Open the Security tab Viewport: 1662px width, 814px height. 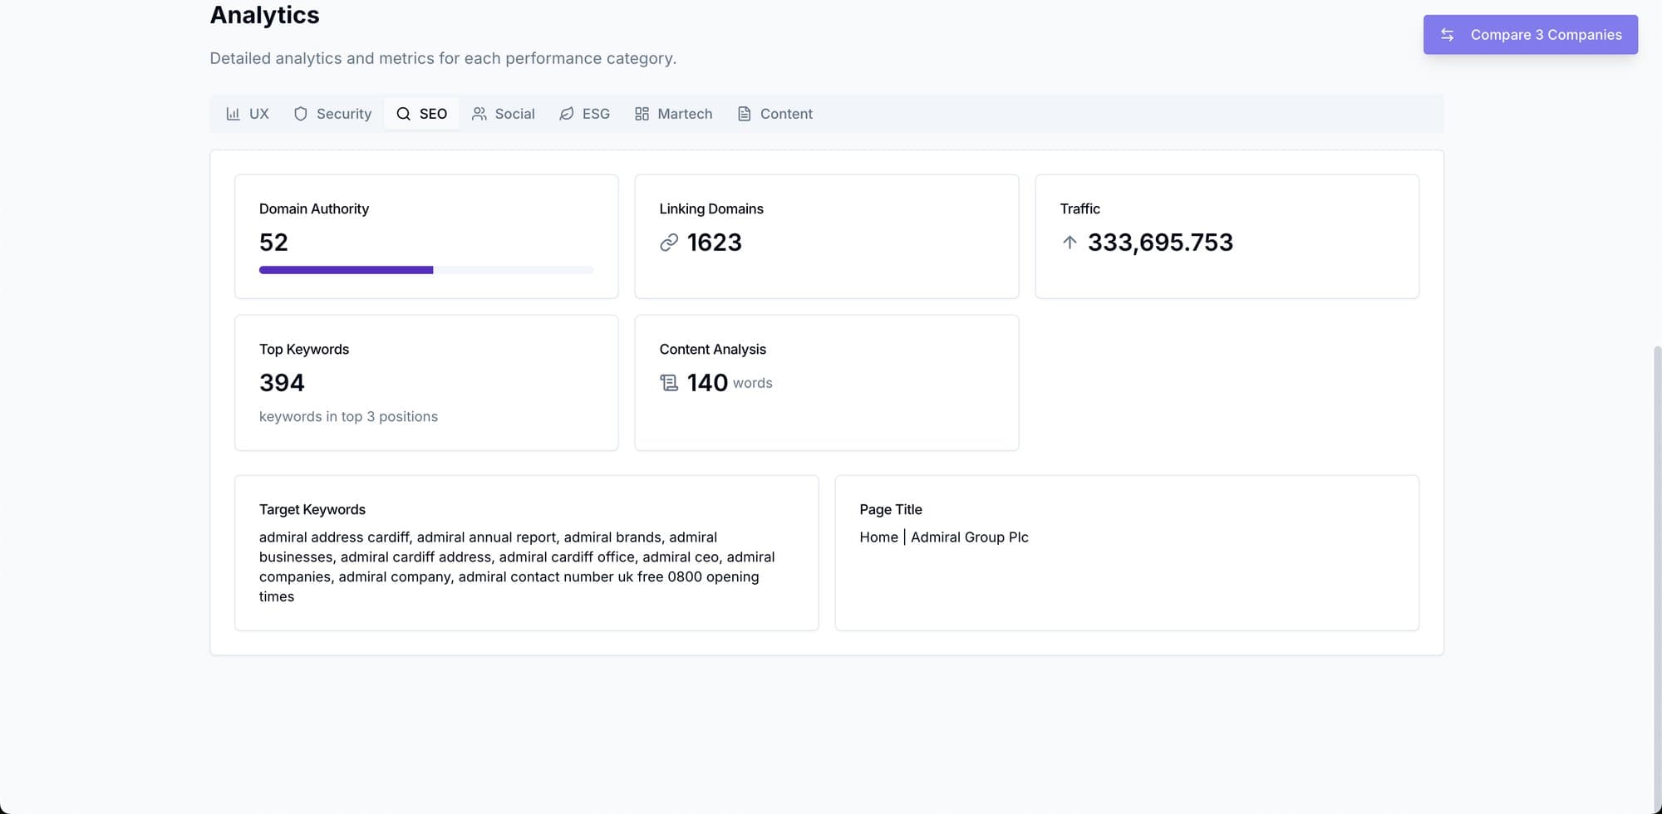tap(332, 114)
